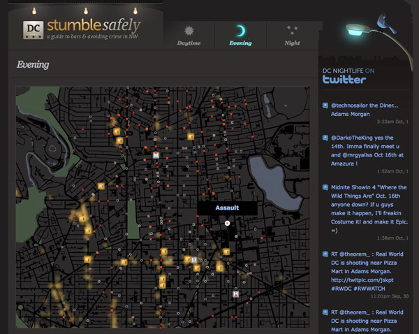The image size is (419, 334).
Task: Click the DC badge logo icon
Action: (x=33, y=30)
